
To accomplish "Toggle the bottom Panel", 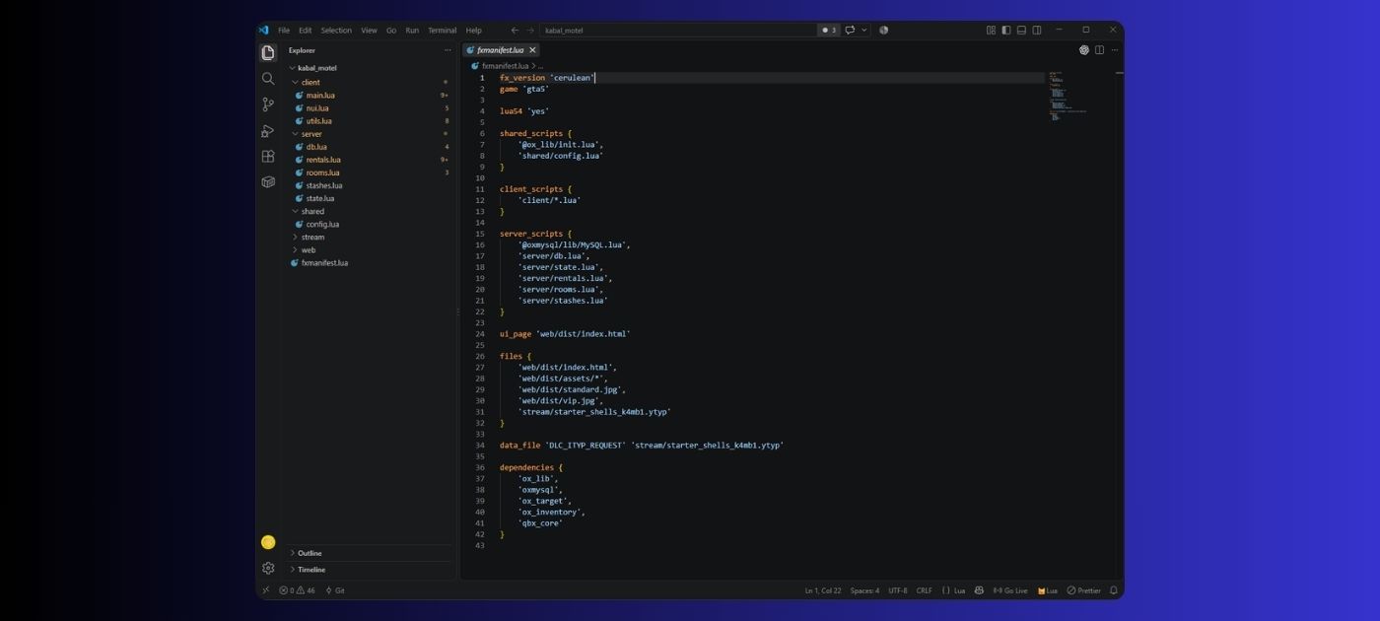I will [1021, 31].
